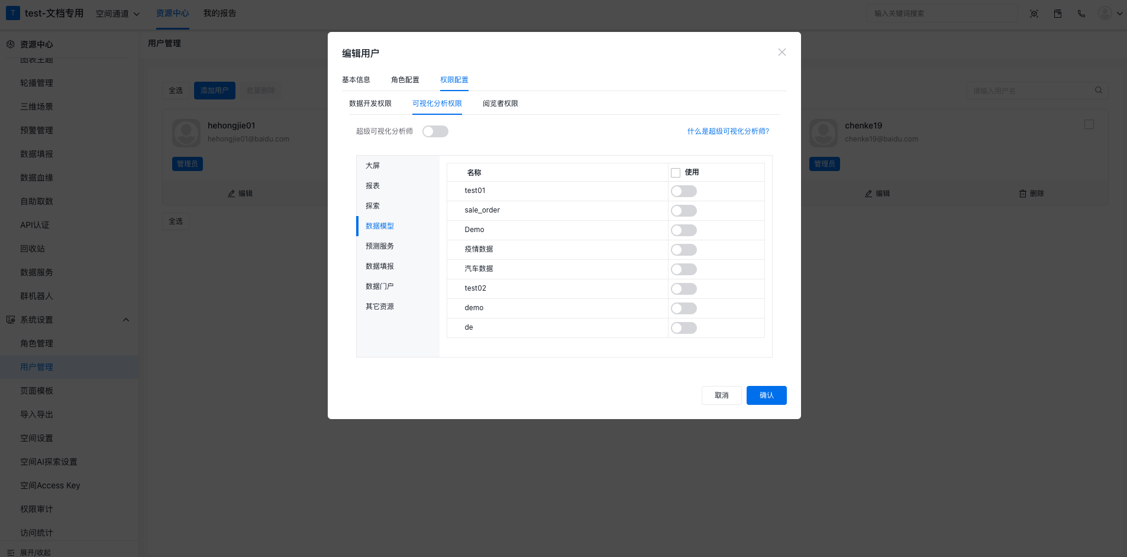
Task: Collapse the 系统设置 section
Action: tap(125, 320)
